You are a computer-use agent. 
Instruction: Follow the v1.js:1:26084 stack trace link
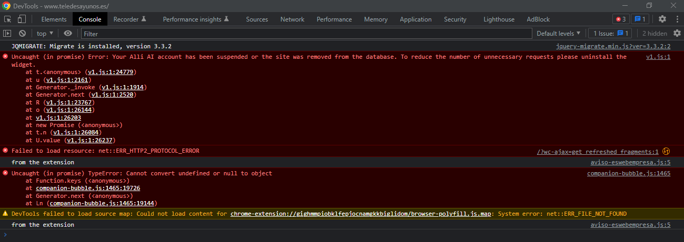[x=76, y=133]
